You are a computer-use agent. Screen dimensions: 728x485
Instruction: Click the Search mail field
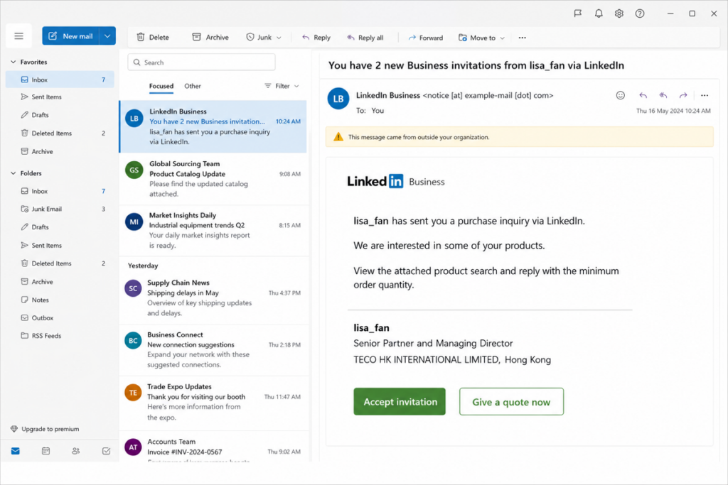tap(201, 62)
